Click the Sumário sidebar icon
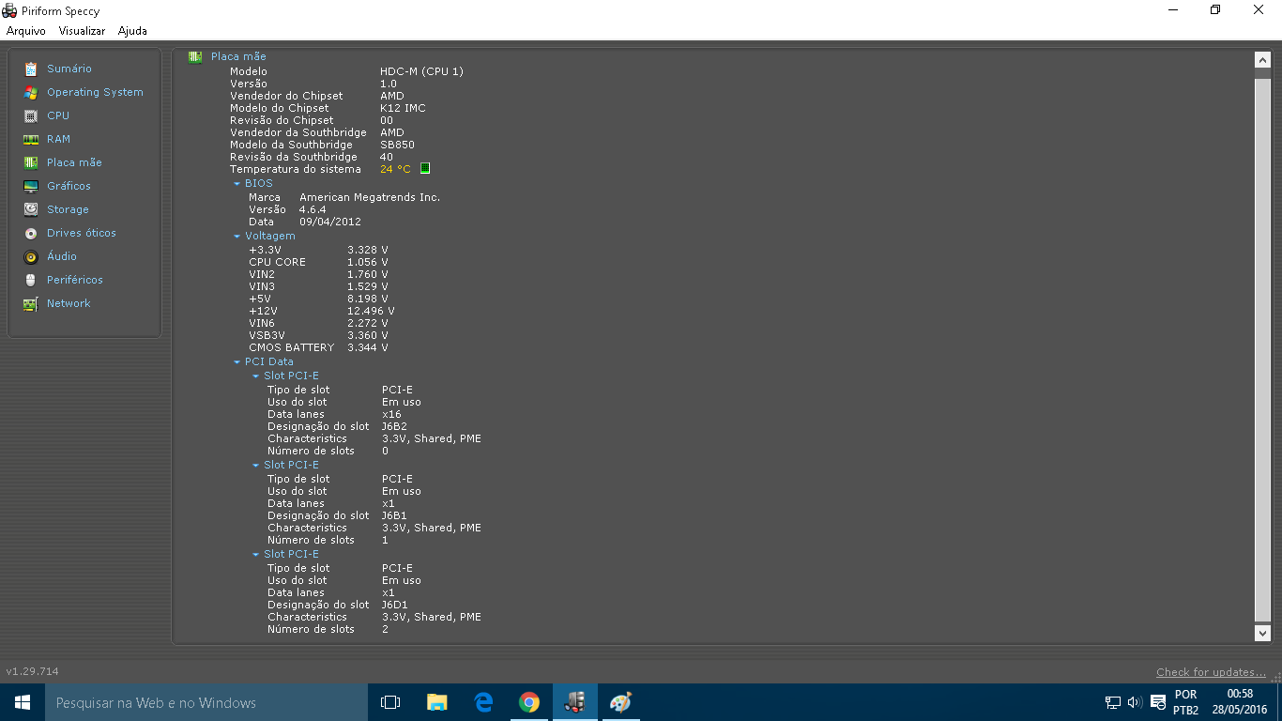 31,69
